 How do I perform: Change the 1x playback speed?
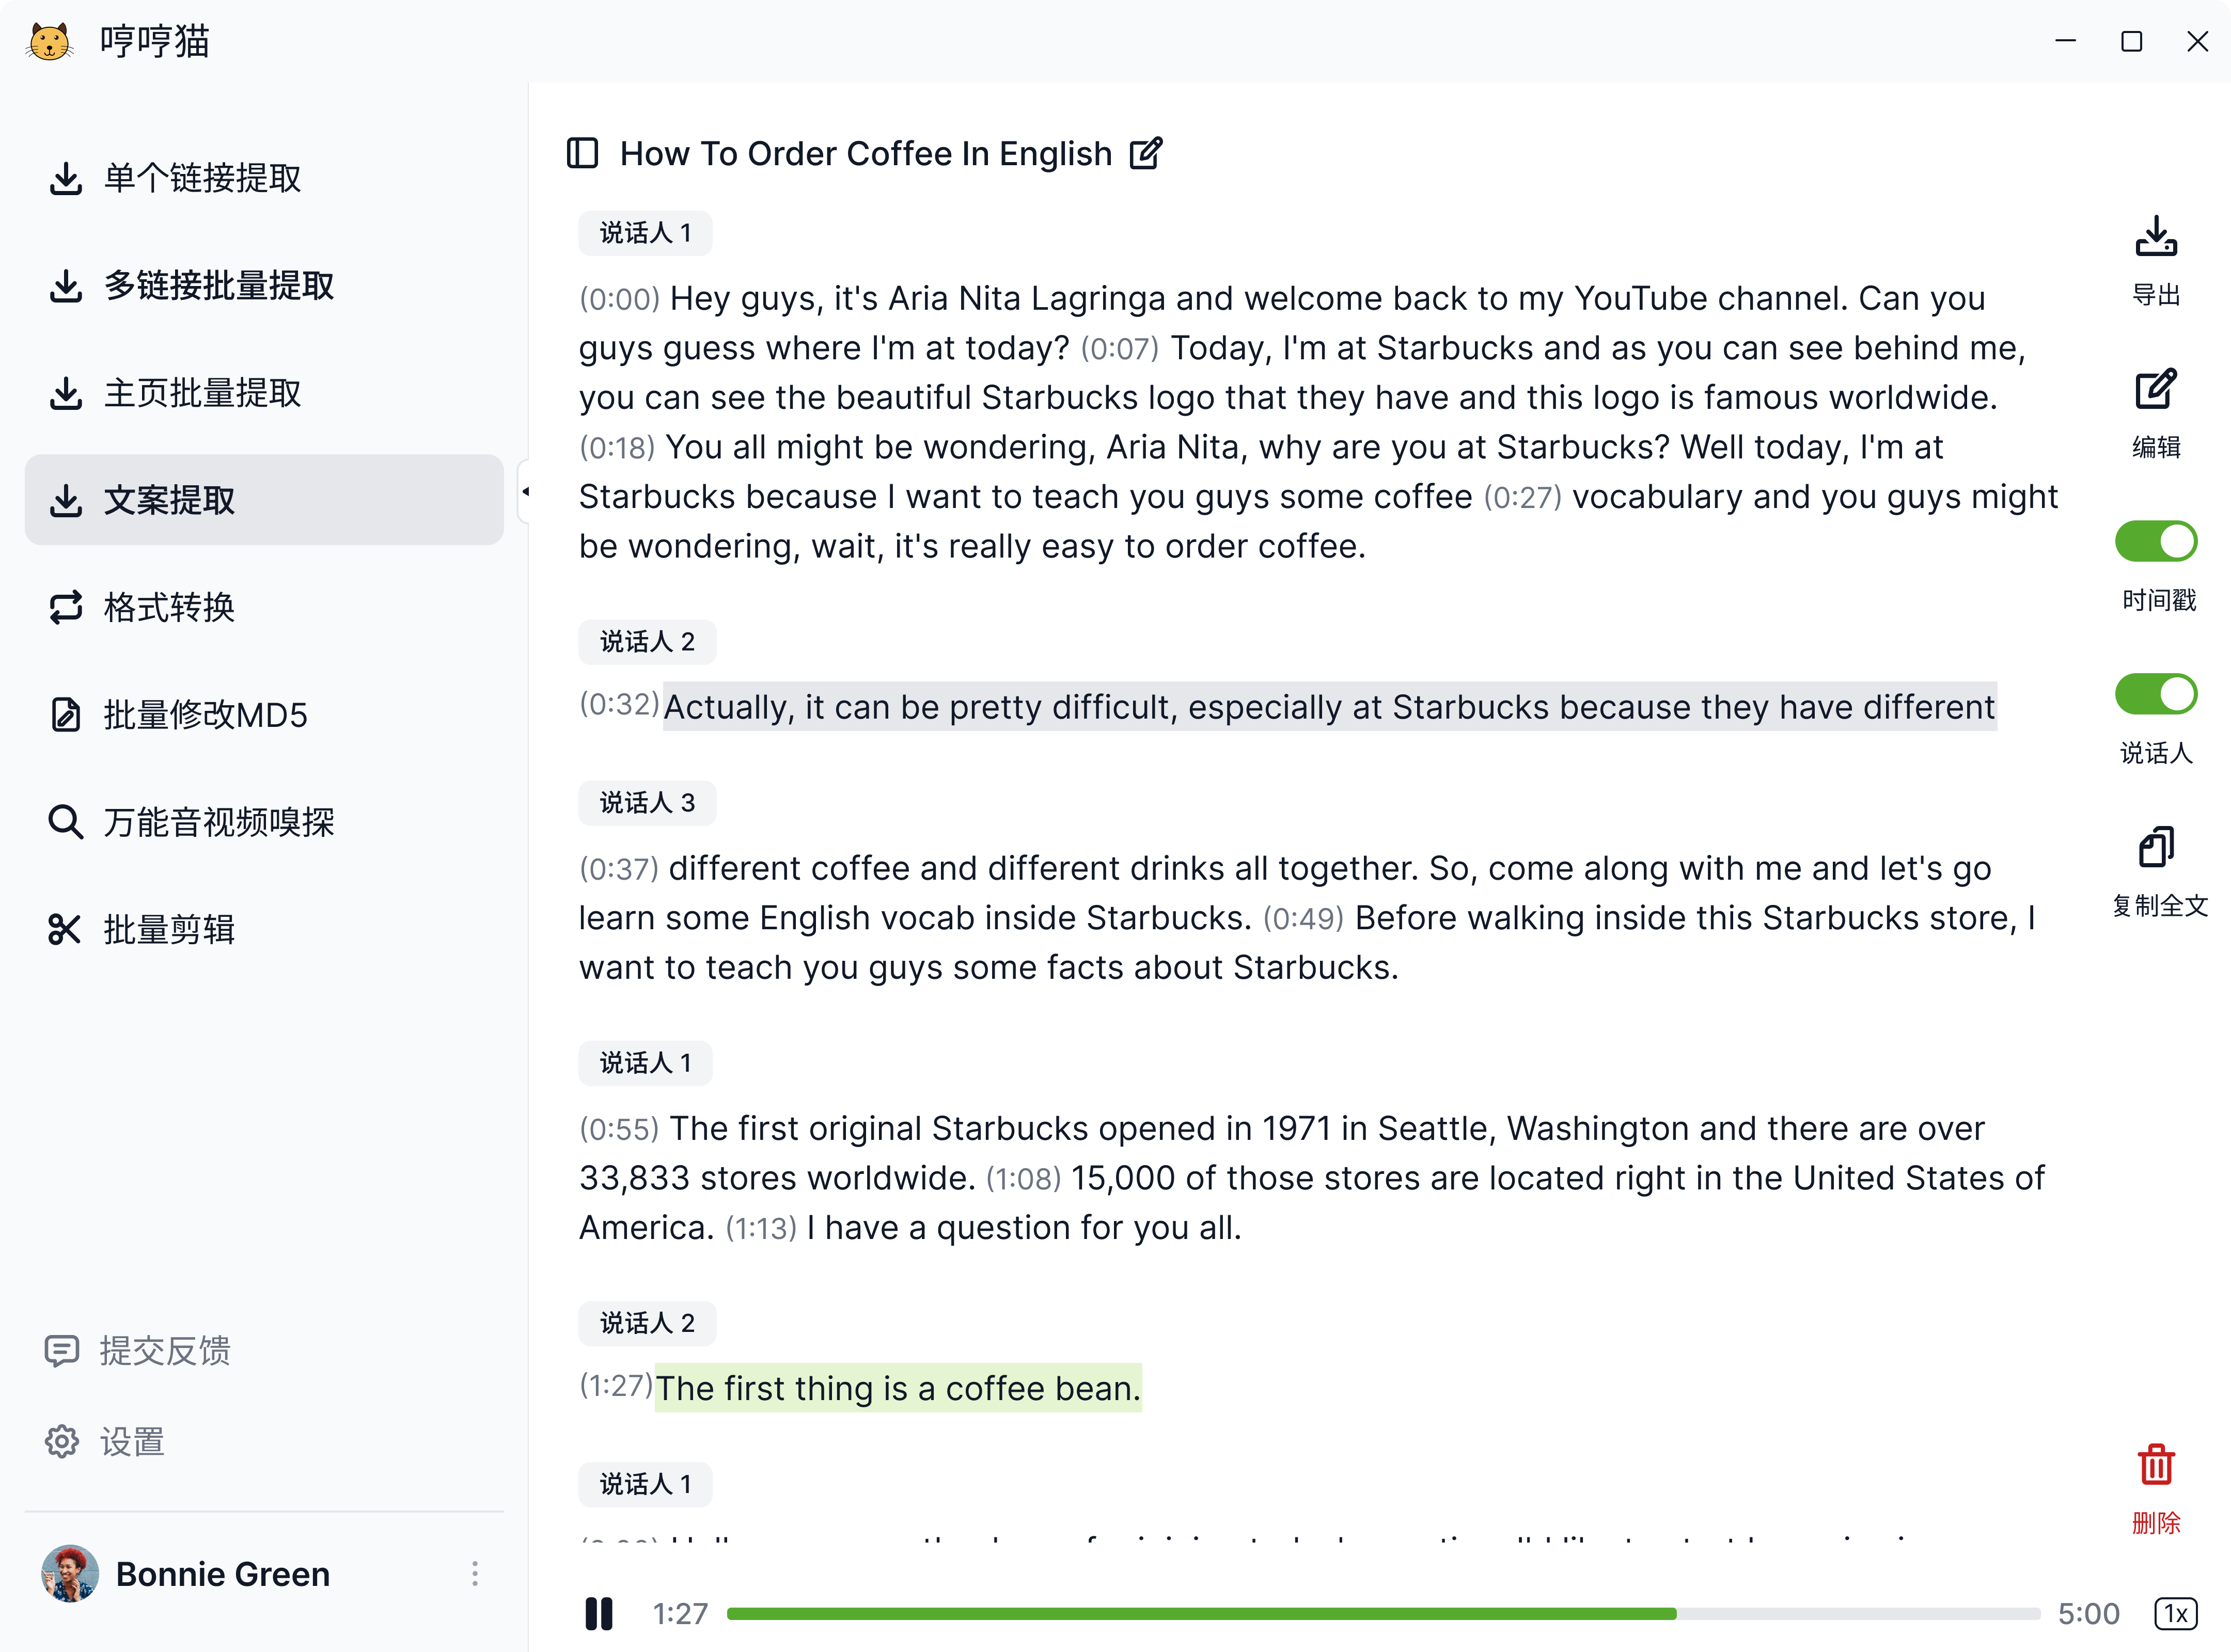2175,1613
